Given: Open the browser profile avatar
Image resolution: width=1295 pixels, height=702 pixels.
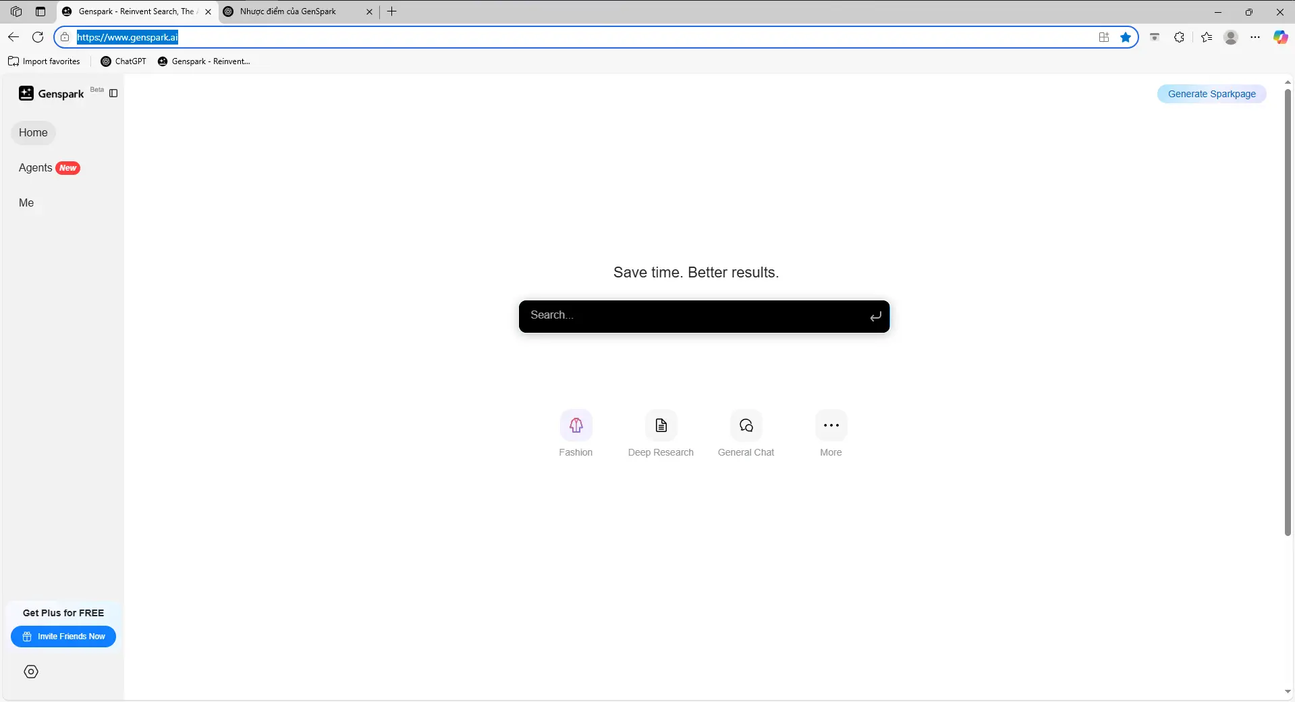Looking at the screenshot, I should click(x=1231, y=37).
